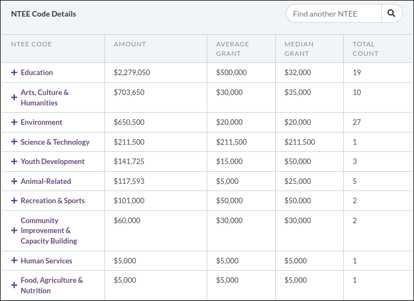
Task: Click the Amount column header
Action: [130, 44]
